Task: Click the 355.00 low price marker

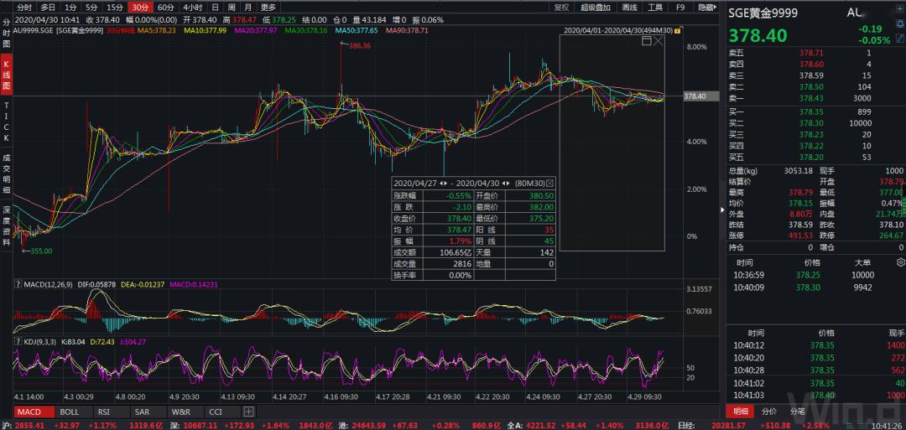Action: click(42, 251)
